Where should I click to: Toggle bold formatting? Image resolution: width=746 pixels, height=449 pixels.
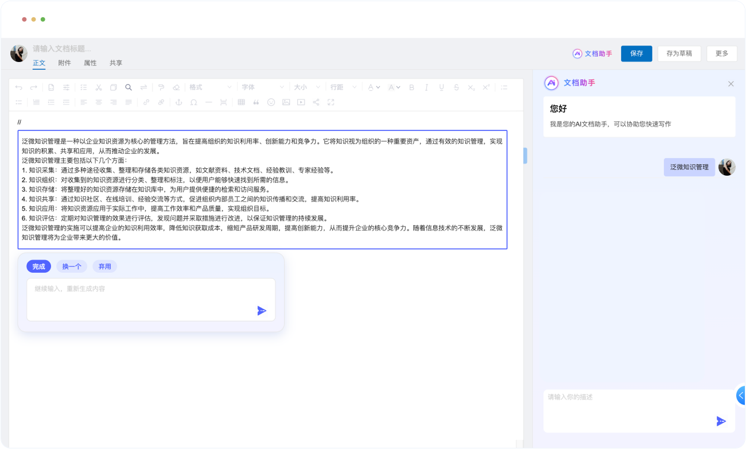(x=411, y=87)
